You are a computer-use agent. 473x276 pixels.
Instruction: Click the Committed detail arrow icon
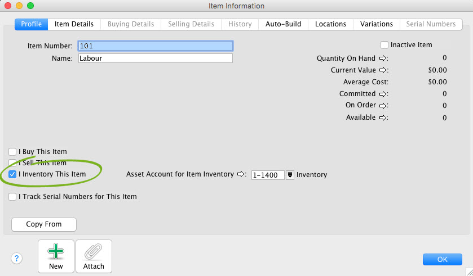pos(383,94)
